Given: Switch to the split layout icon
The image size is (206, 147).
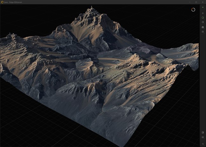Looking at the screenshot, I should pos(203,137).
